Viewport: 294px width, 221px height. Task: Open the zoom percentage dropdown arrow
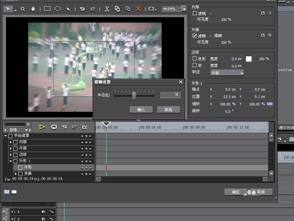[184, 9]
